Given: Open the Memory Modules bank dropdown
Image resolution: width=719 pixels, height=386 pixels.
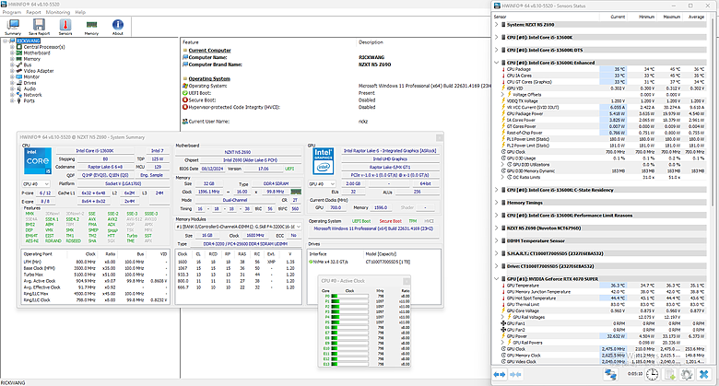Looking at the screenshot, I should [239, 227].
